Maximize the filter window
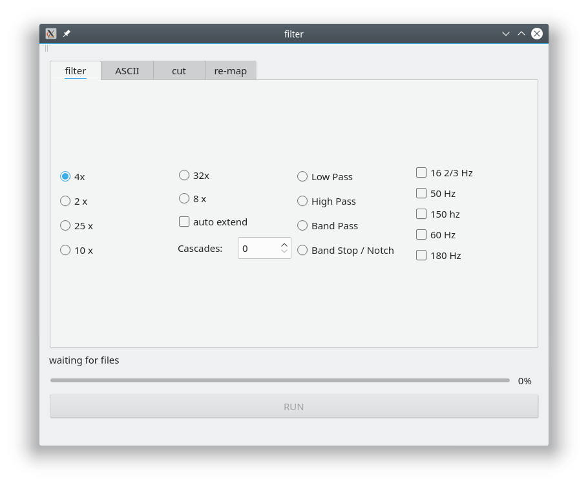This screenshot has width=588, height=485. click(521, 34)
